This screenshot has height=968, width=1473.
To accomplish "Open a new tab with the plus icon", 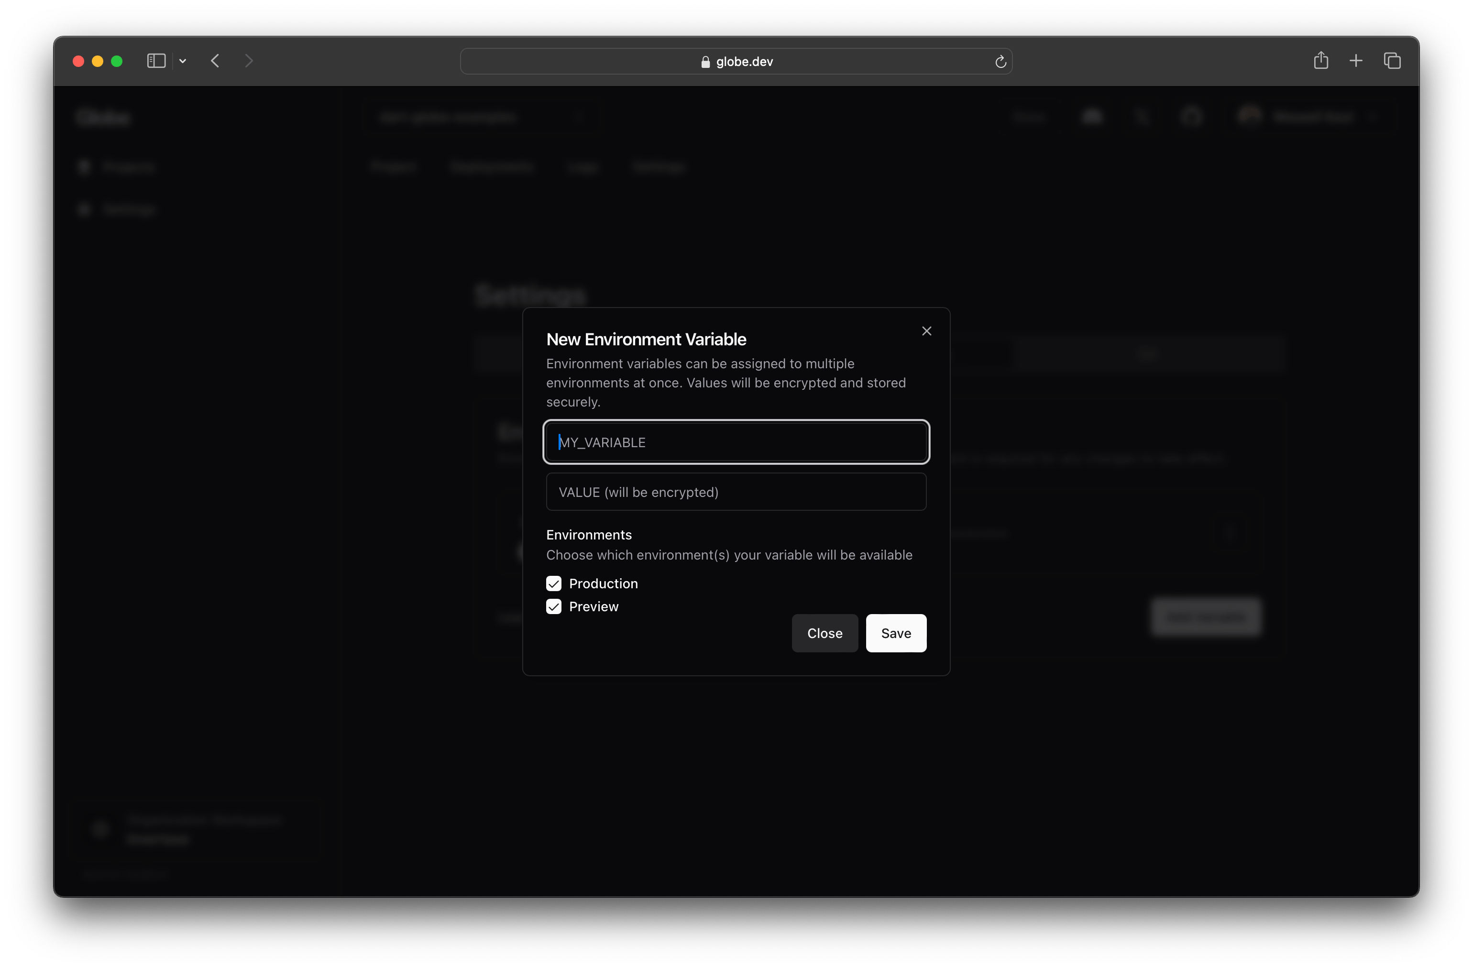I will click(x=1356, y=61).
